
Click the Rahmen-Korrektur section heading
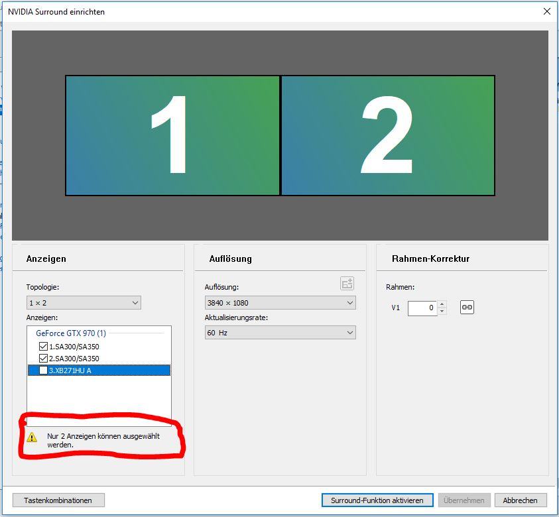coord(430,258)
